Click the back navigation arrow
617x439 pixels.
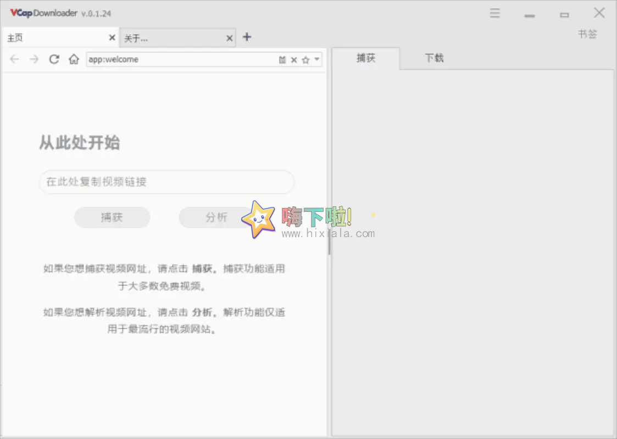click(14, 59)
